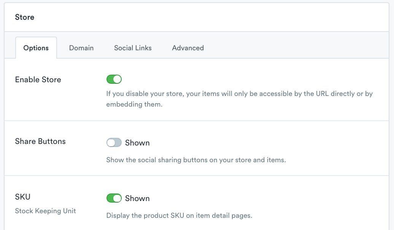
Task: Select the Options tab
Action: click(36, 48)
